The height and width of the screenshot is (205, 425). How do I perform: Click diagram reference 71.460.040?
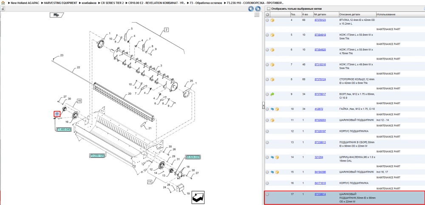(64, 130)
